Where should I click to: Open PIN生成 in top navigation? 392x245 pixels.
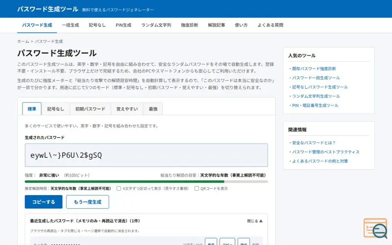(123, 25)
